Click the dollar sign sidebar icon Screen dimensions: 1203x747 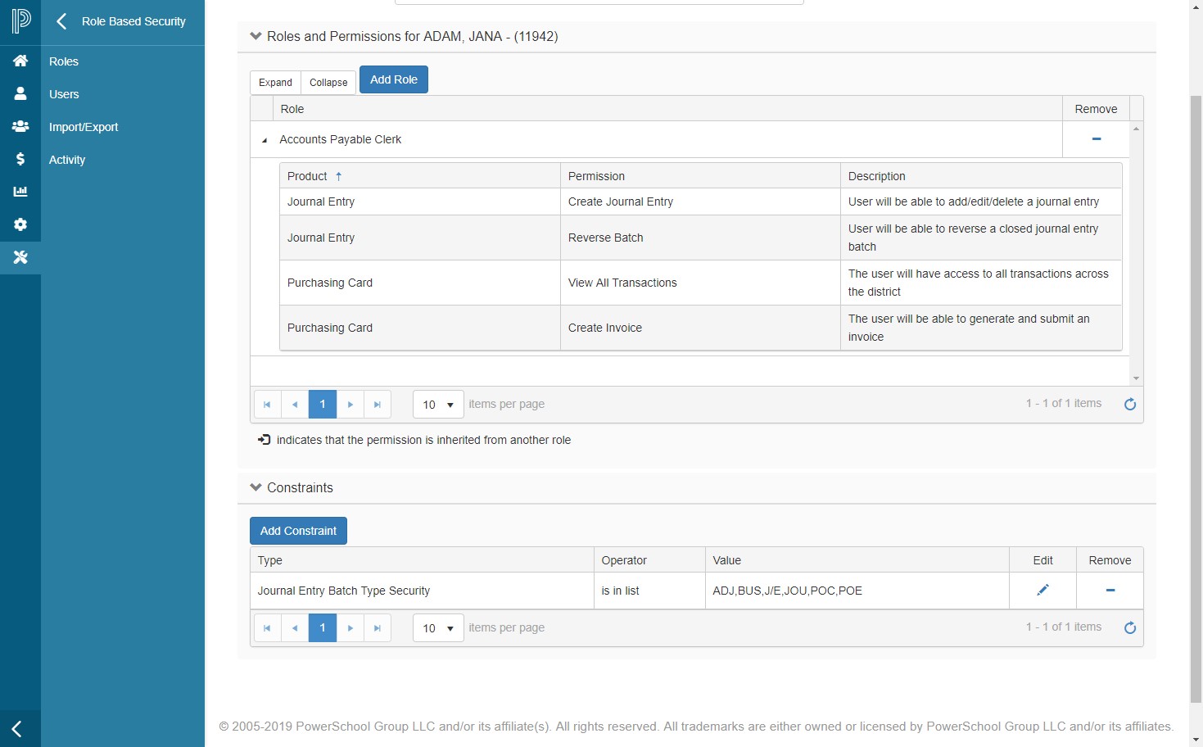click(20, 159)
